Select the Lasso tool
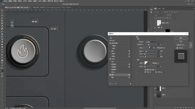The height and width of the screenshot is (109, 195). 2,16
